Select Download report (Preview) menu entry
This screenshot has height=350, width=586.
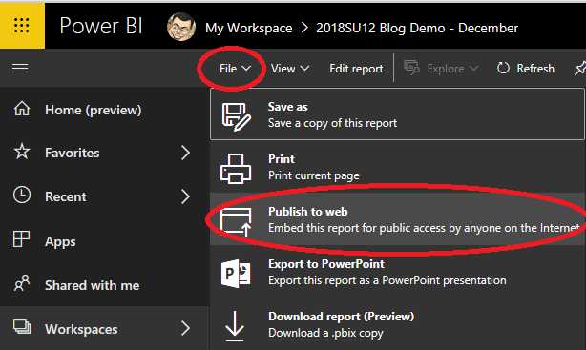[398, 324]
